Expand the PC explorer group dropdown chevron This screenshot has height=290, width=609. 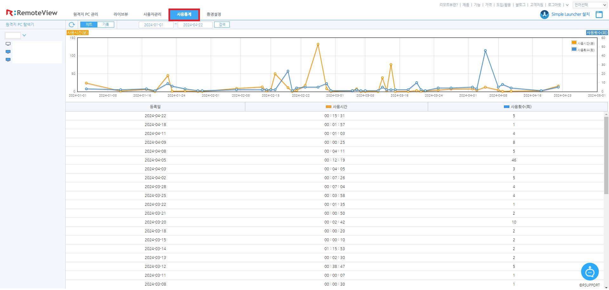[x=24, y=35]
